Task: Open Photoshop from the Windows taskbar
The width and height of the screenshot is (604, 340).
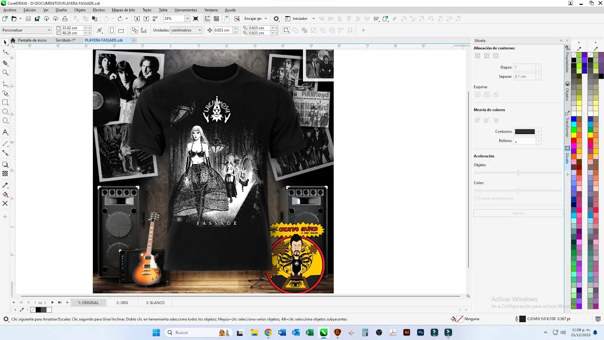Action: [420, 332]
